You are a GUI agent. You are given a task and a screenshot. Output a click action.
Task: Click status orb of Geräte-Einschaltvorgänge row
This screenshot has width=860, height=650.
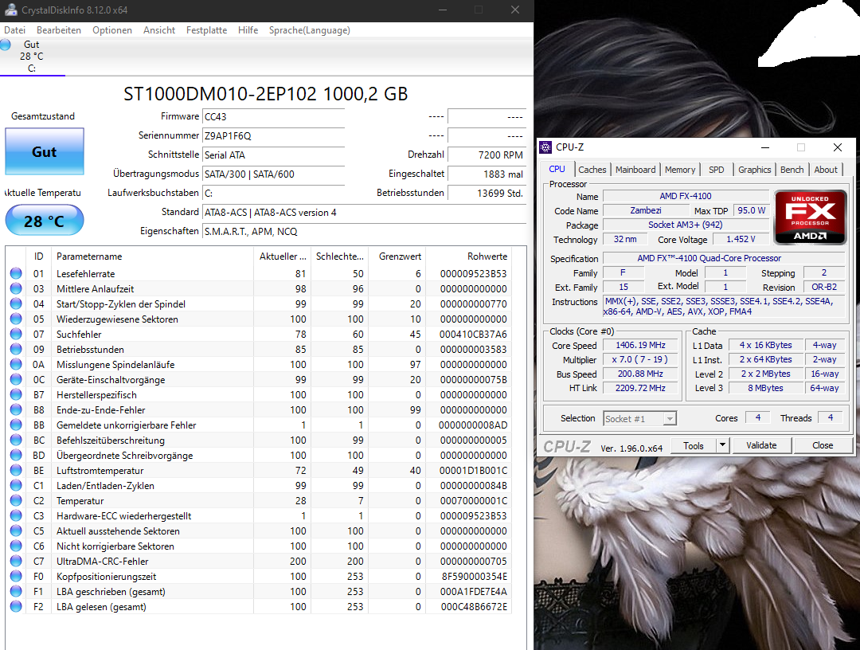pyautogui.click(x=16, y=380)
